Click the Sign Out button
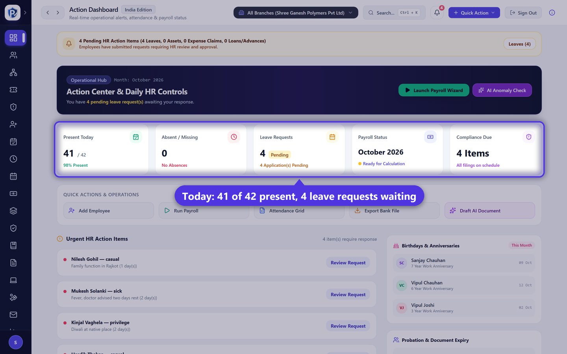Viewport: 567px width, 354px height. click(523, 13)
